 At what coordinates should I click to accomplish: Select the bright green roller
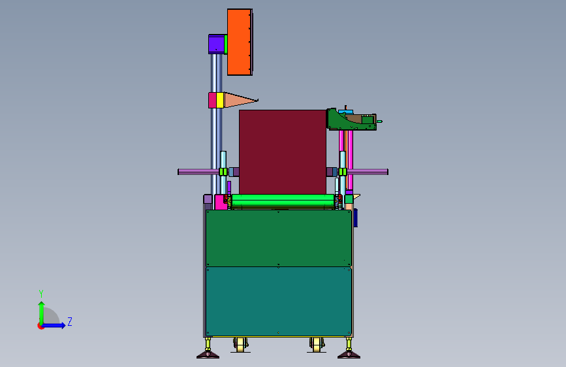point(283,200)
